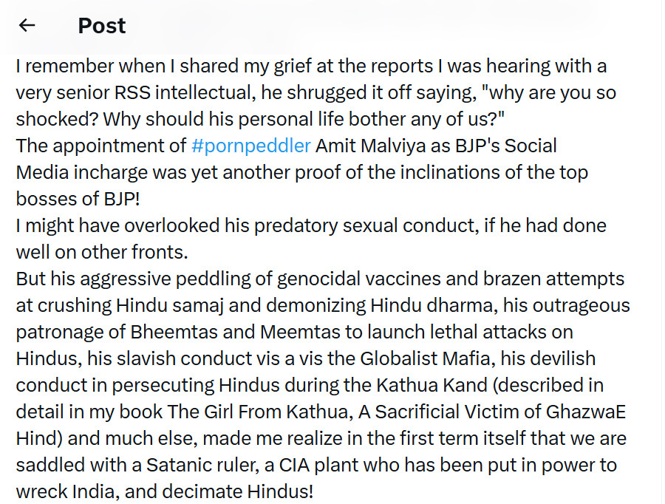Click the closing words "wreck India"
The image size is (665, 504).
(76, 491)
